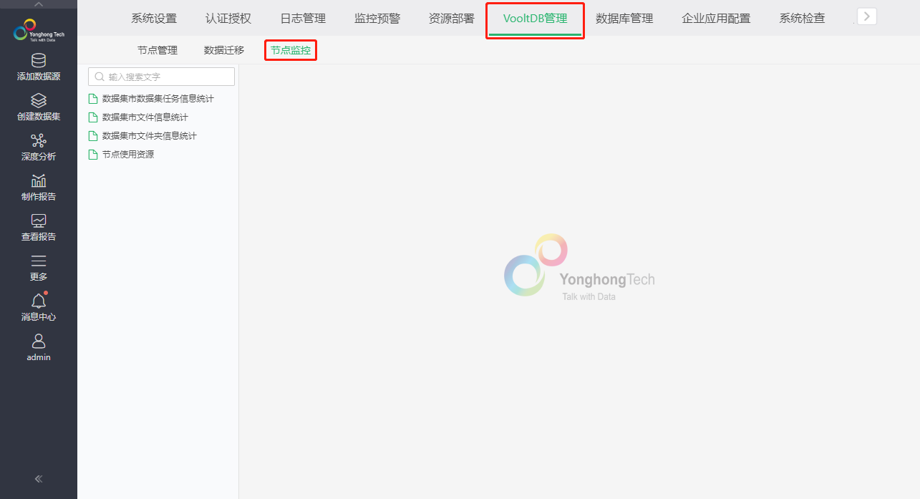Switch to the 数据库管理 tab
Image resolution: width=920 pixels, height=499 pixels.
[624, 19]
